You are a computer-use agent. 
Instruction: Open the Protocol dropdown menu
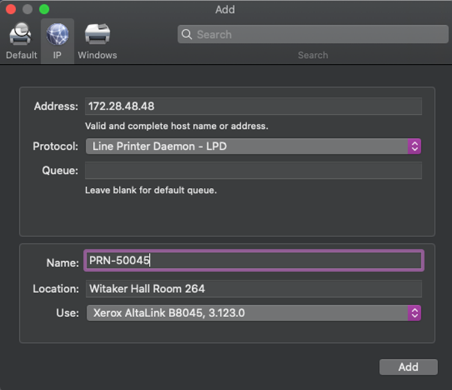(247, 146)
